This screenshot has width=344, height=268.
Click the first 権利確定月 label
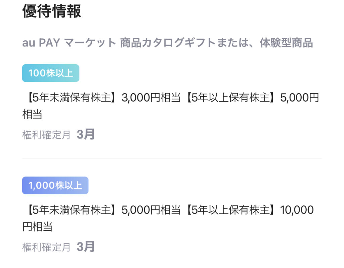click(x=46, y=135)
